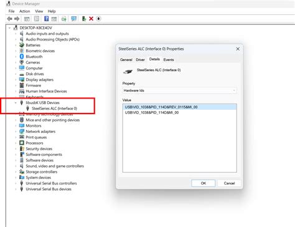The height and width of the screenshot is (227, 295).
Task: Click the Bluetooth category icon
Action: [x=22, y=56]
